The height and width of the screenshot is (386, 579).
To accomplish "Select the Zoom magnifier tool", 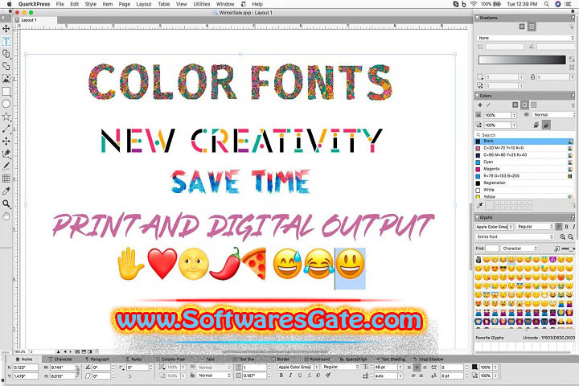I will (6, 203).
